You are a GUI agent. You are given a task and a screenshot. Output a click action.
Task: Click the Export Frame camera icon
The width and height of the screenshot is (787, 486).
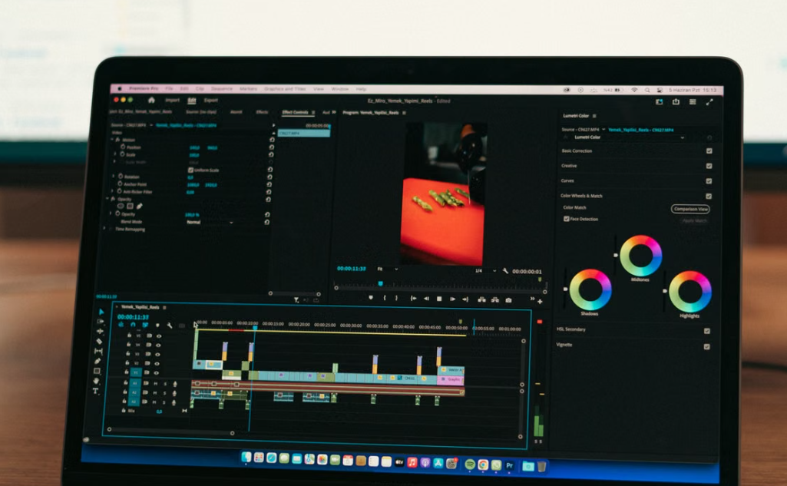click(x=508, y=299)
